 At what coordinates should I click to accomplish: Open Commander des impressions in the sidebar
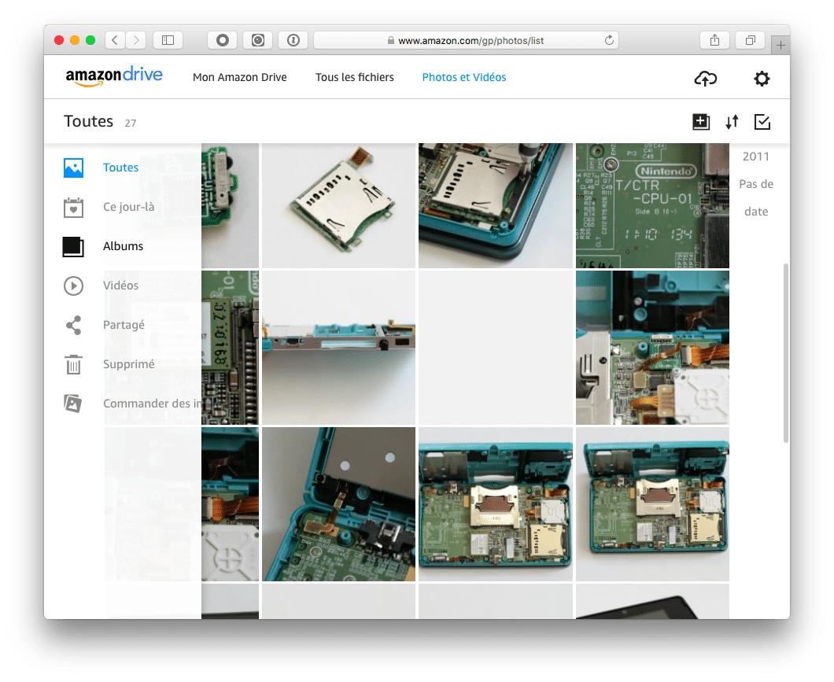point(152,404)
